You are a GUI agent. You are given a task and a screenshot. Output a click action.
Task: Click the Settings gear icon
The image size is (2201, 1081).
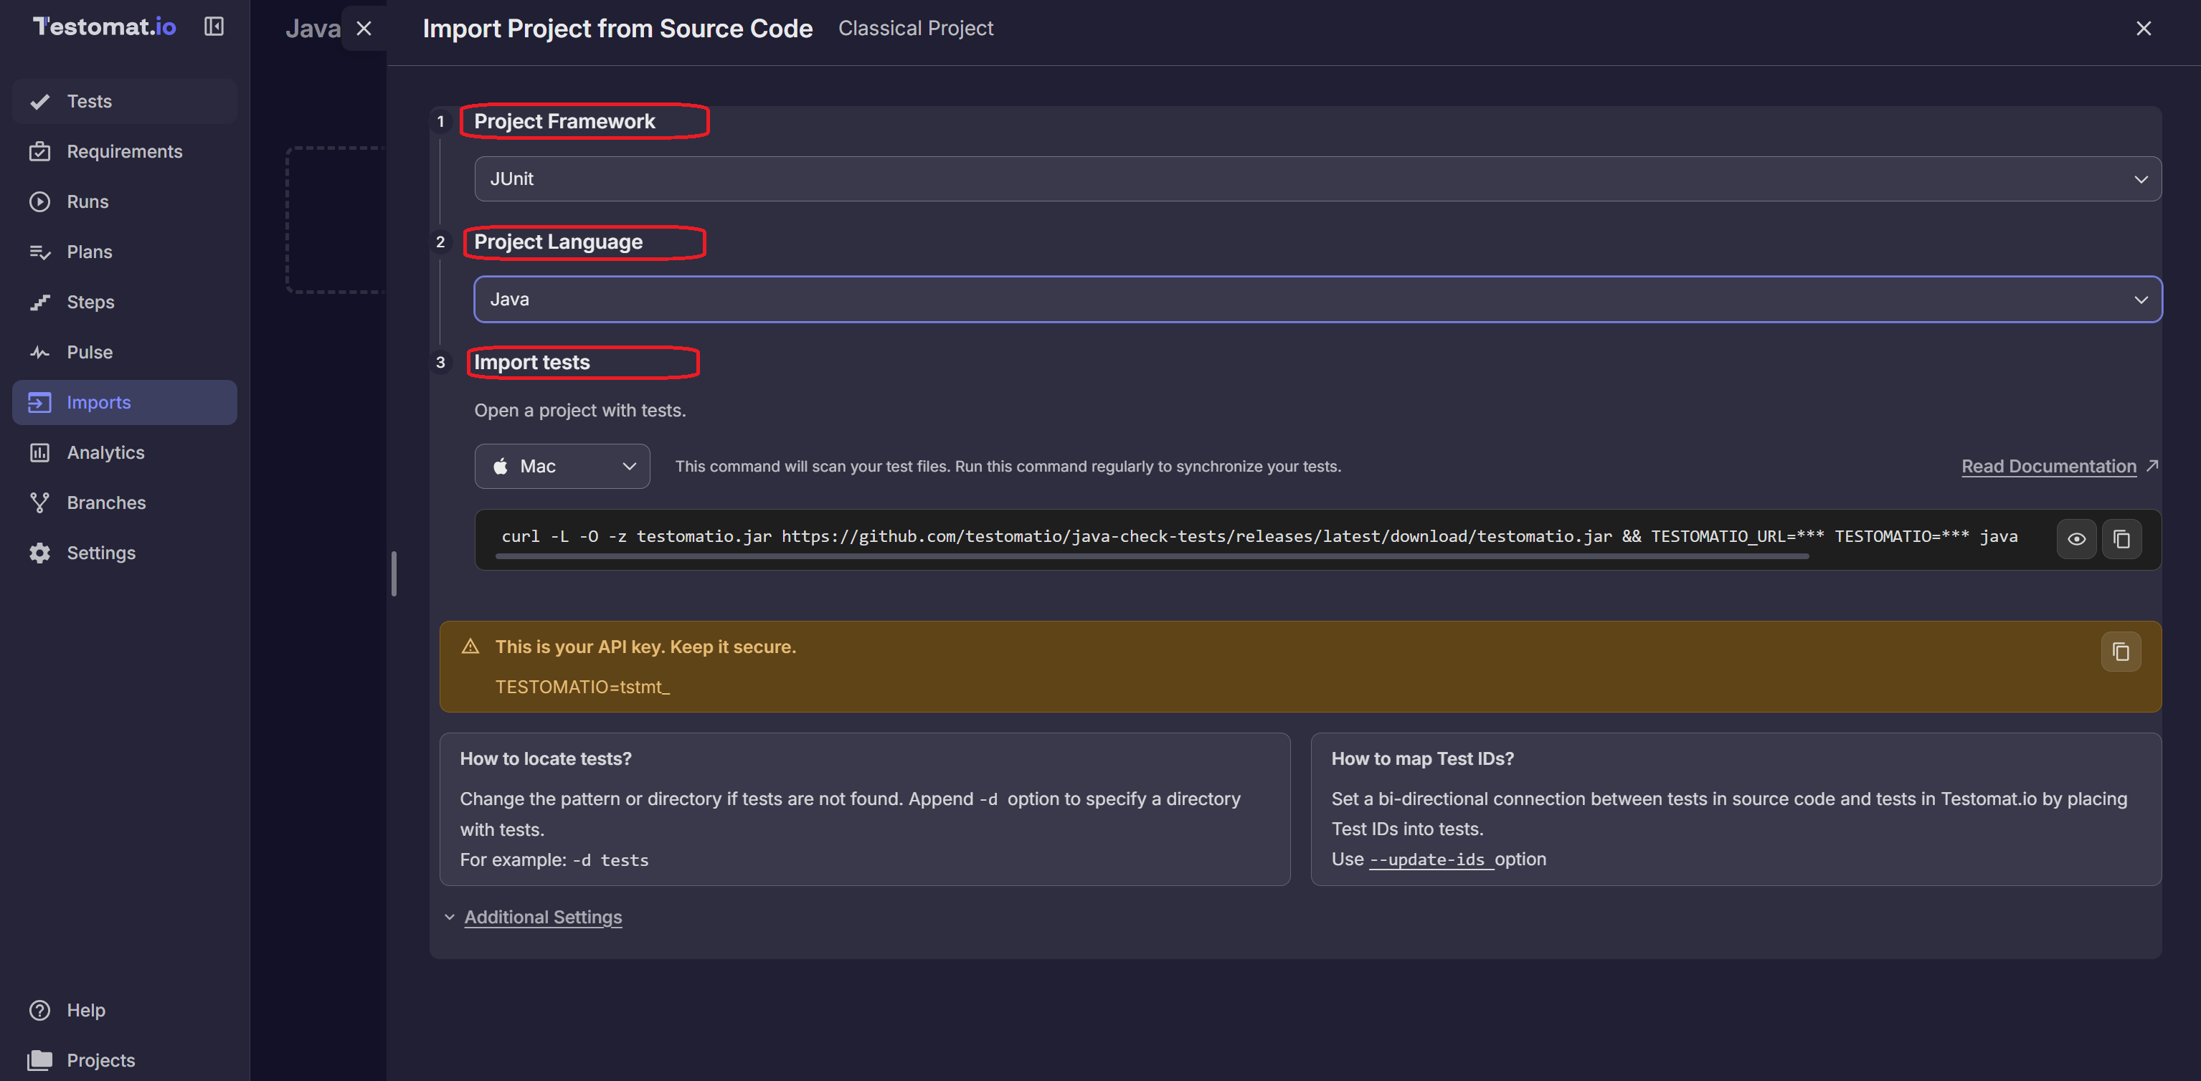pyautogui.click(x=39, y=553)
